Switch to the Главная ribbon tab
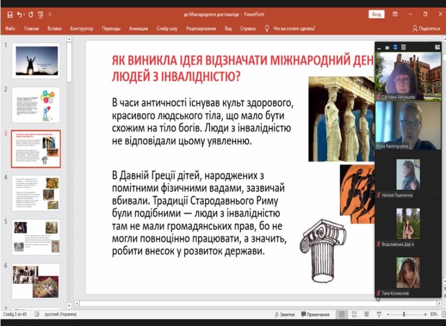446x326 pixels. [32, 28]
